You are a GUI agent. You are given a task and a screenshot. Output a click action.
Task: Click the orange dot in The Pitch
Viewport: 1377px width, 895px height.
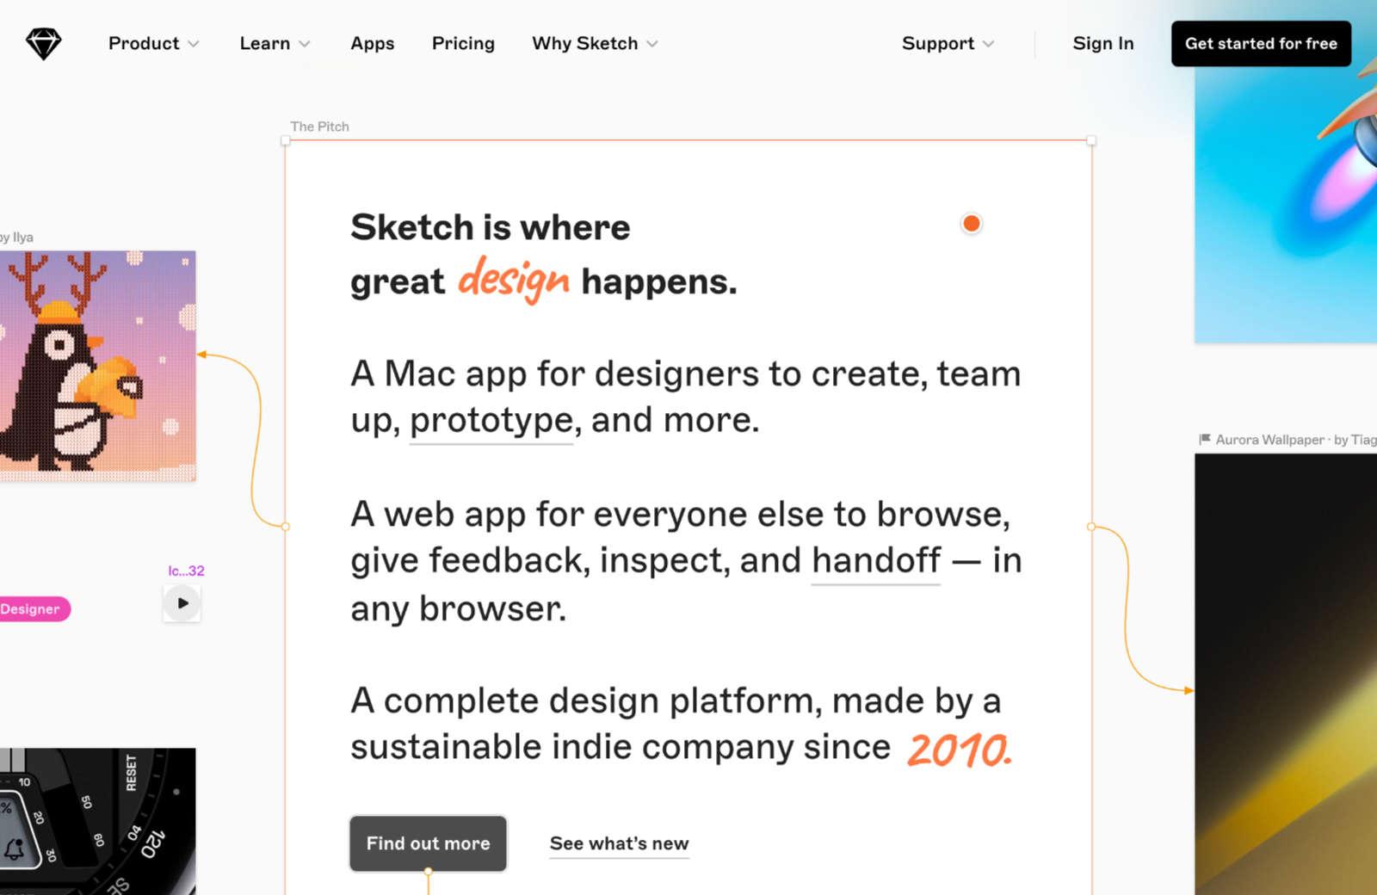click(971, 224)
